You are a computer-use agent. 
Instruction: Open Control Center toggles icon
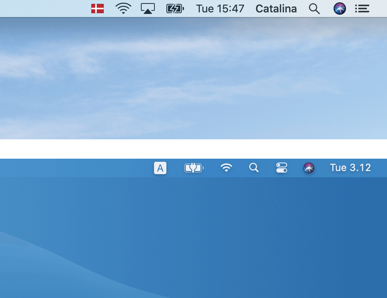point(282,168)
